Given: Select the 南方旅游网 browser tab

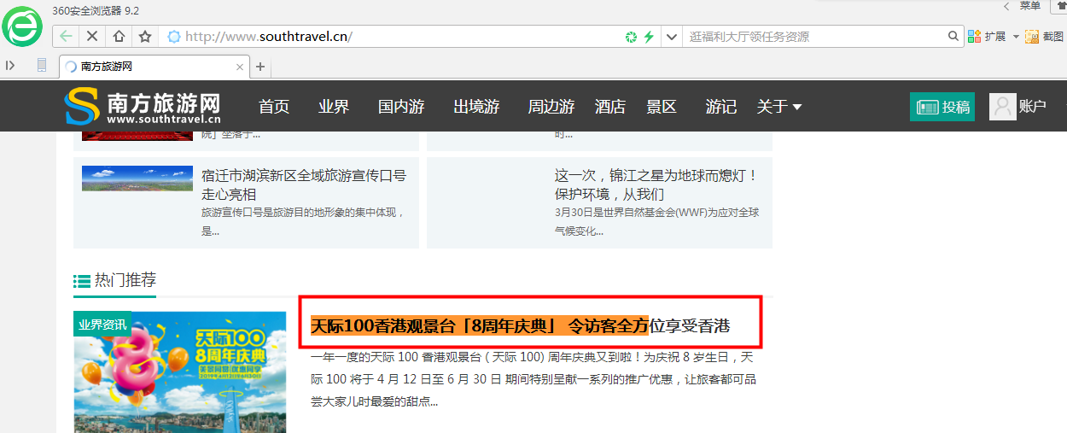Looking at the screenshot, I should coord(155,67).
